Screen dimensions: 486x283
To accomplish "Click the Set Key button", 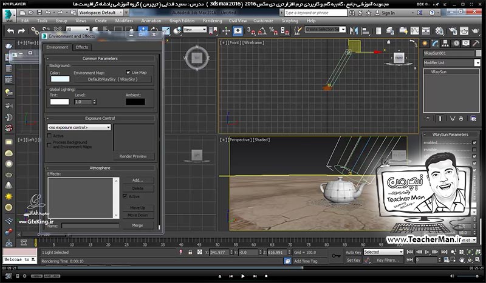I will (354, 260).
